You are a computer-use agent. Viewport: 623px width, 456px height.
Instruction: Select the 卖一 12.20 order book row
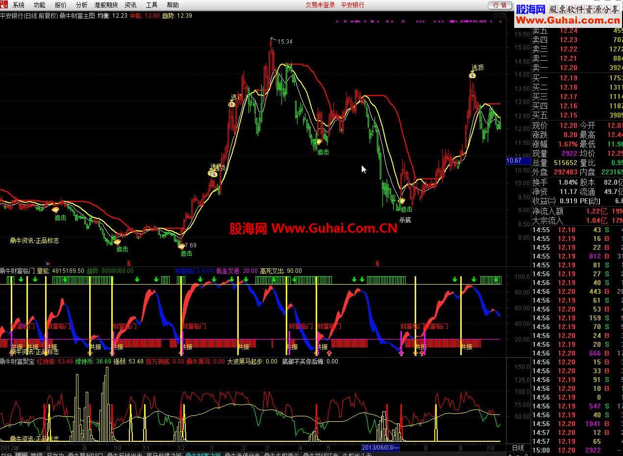[577, 68]
